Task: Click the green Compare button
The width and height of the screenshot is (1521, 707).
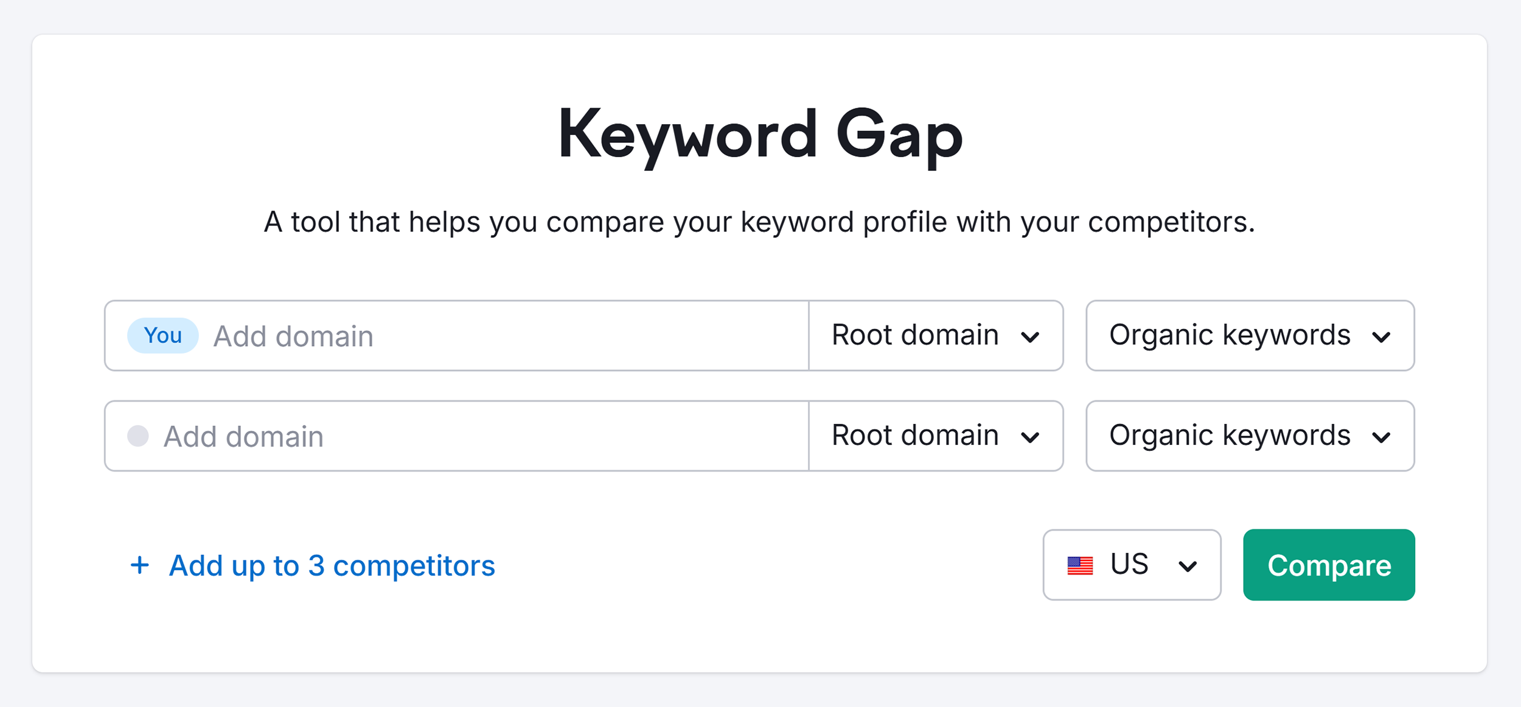Action: [1329, 565]
